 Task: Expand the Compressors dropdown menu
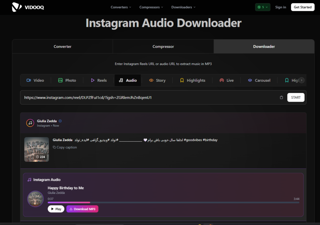click(x=151, y=7)
